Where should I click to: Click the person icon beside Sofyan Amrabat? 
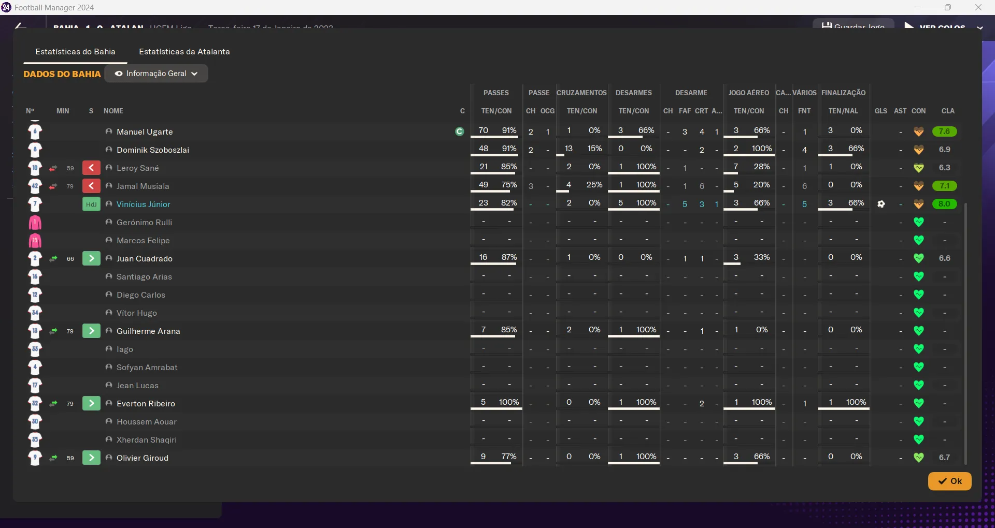click(x=109, y=367)
